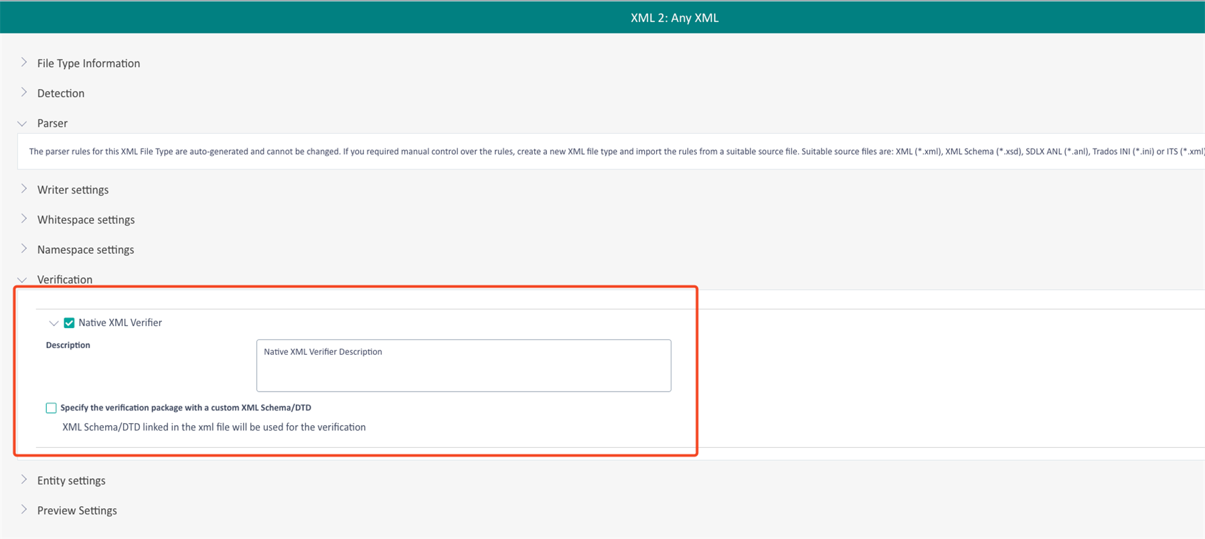This screenshot has width=1205, height=539.
Task: Uncheck the Native XML Verifier checkbox
Action: (69, 323)
